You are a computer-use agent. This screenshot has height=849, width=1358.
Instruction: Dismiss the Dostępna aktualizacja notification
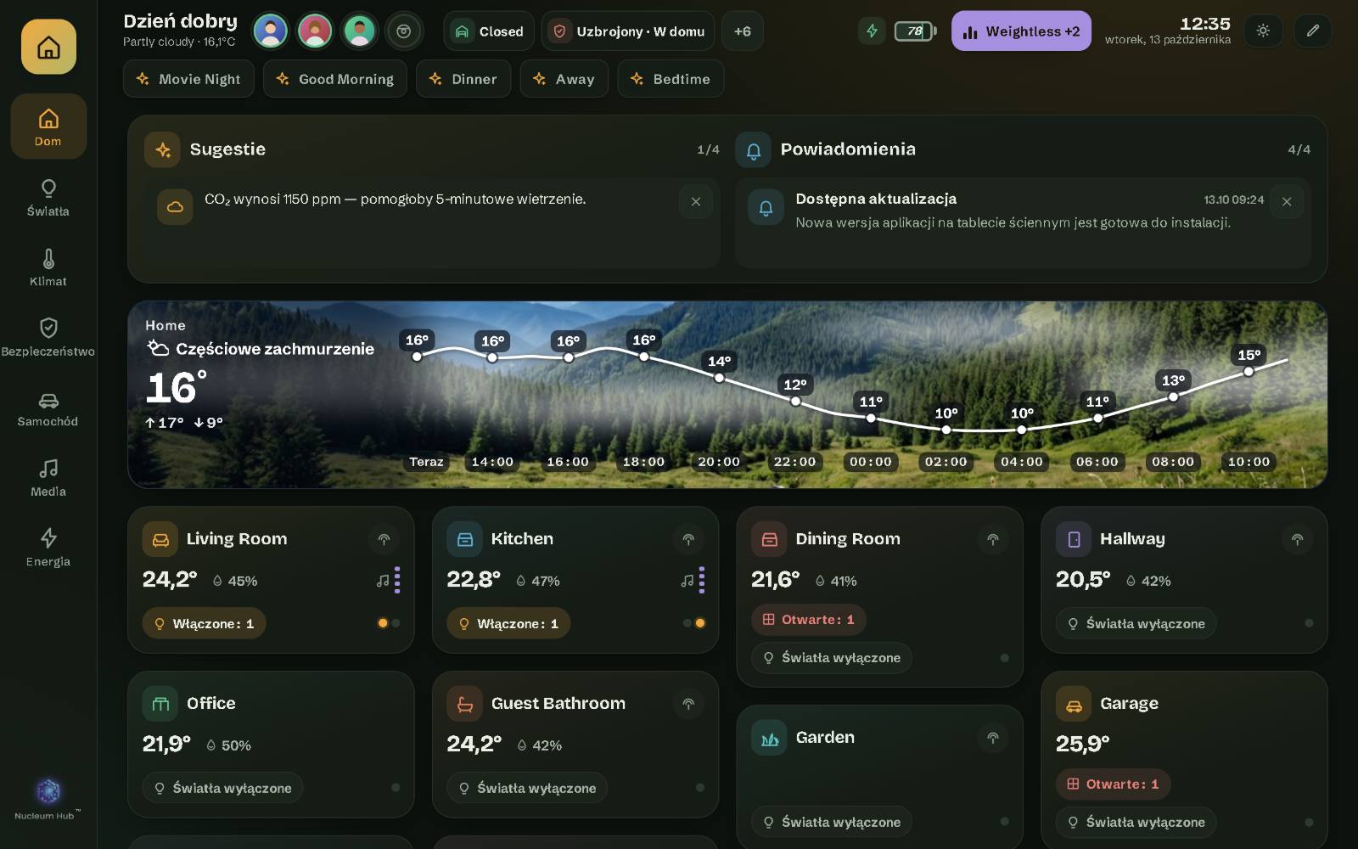pyautogui.click(x=1287, y=202)
